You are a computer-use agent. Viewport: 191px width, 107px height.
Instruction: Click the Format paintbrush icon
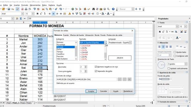click(56, 9)
